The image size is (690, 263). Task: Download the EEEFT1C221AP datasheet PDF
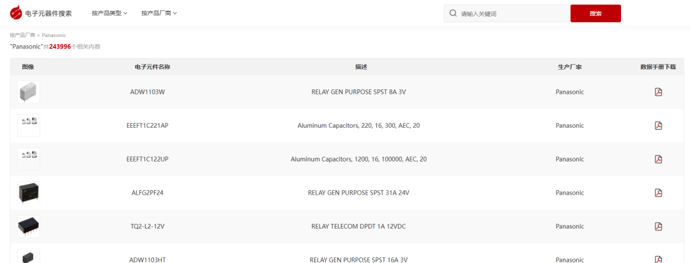pyautogui.click(x=658, y=126)
